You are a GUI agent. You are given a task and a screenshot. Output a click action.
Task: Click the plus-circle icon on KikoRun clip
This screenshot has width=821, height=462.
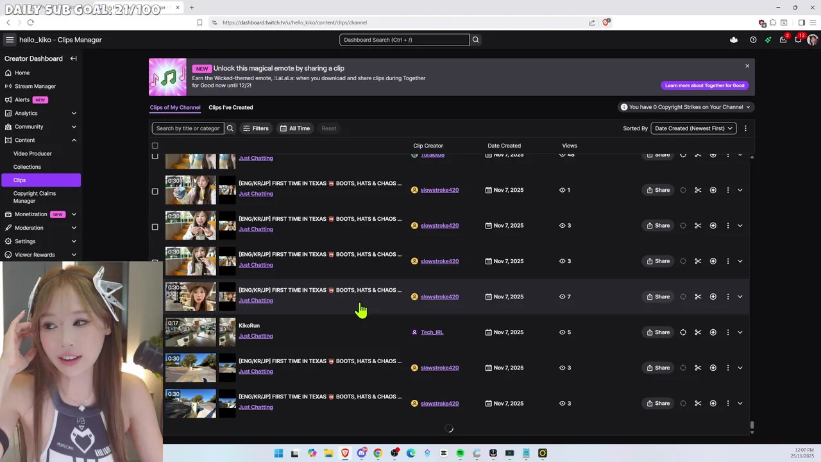point(713,332)
